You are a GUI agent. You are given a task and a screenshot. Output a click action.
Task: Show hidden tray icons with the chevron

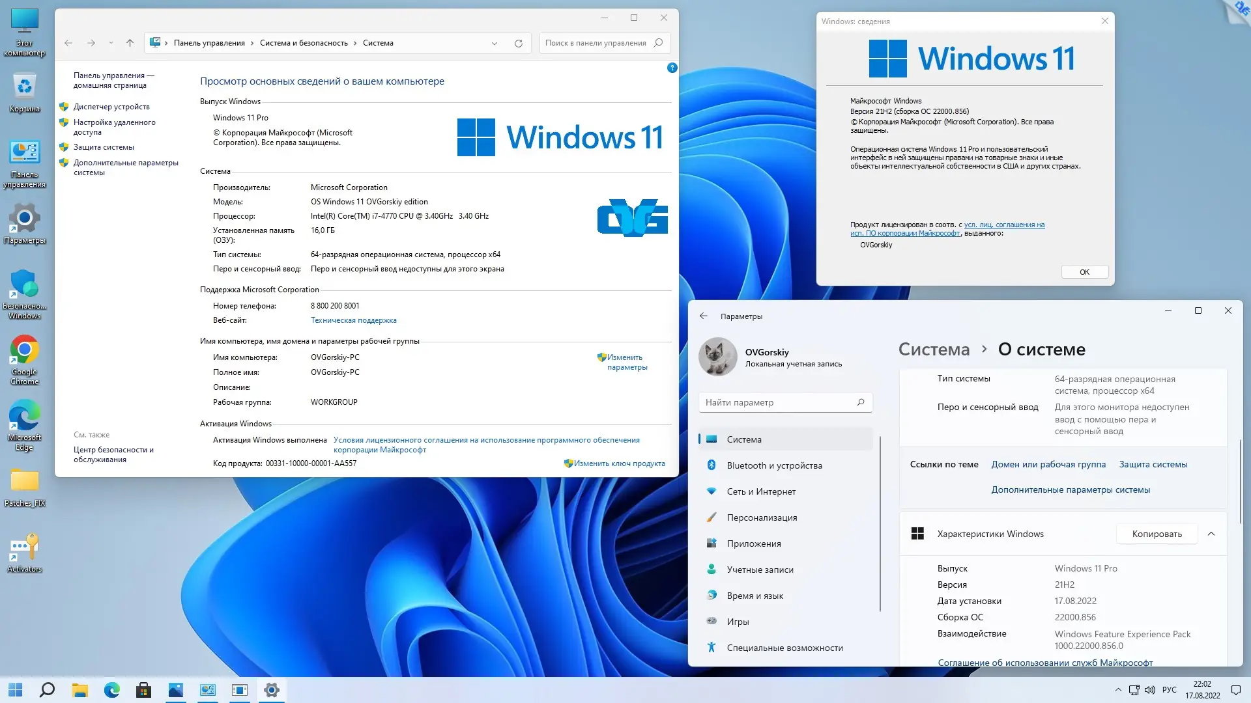coord(1118,690)
